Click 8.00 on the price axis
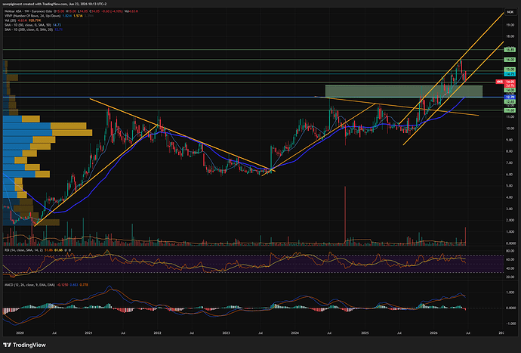 tap(510, 151)
